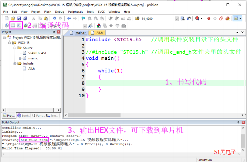The image size is (247, 162).
Task: Toggle the Window layout toolbar button
Action: pyautogui.click(x=236, y=18)
